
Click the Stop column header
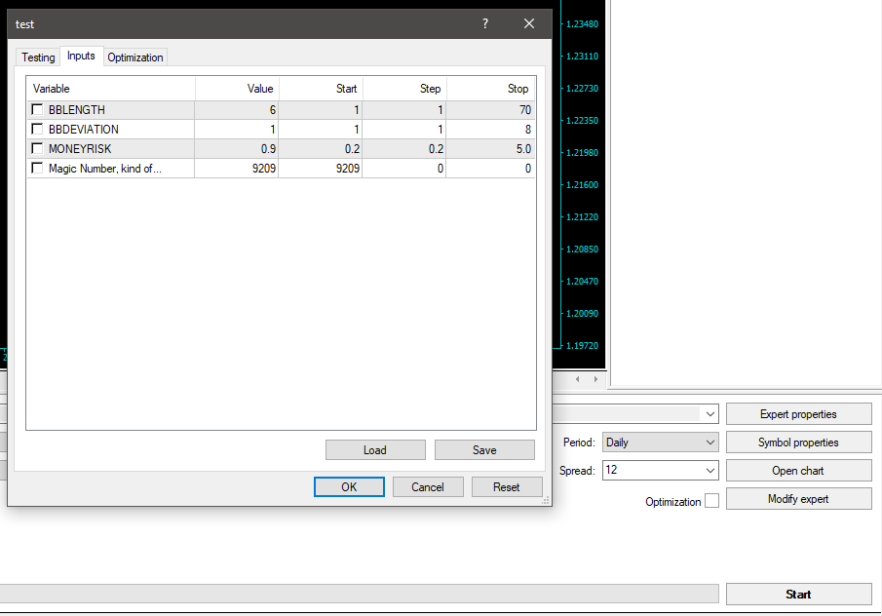(x=490, y=89)
